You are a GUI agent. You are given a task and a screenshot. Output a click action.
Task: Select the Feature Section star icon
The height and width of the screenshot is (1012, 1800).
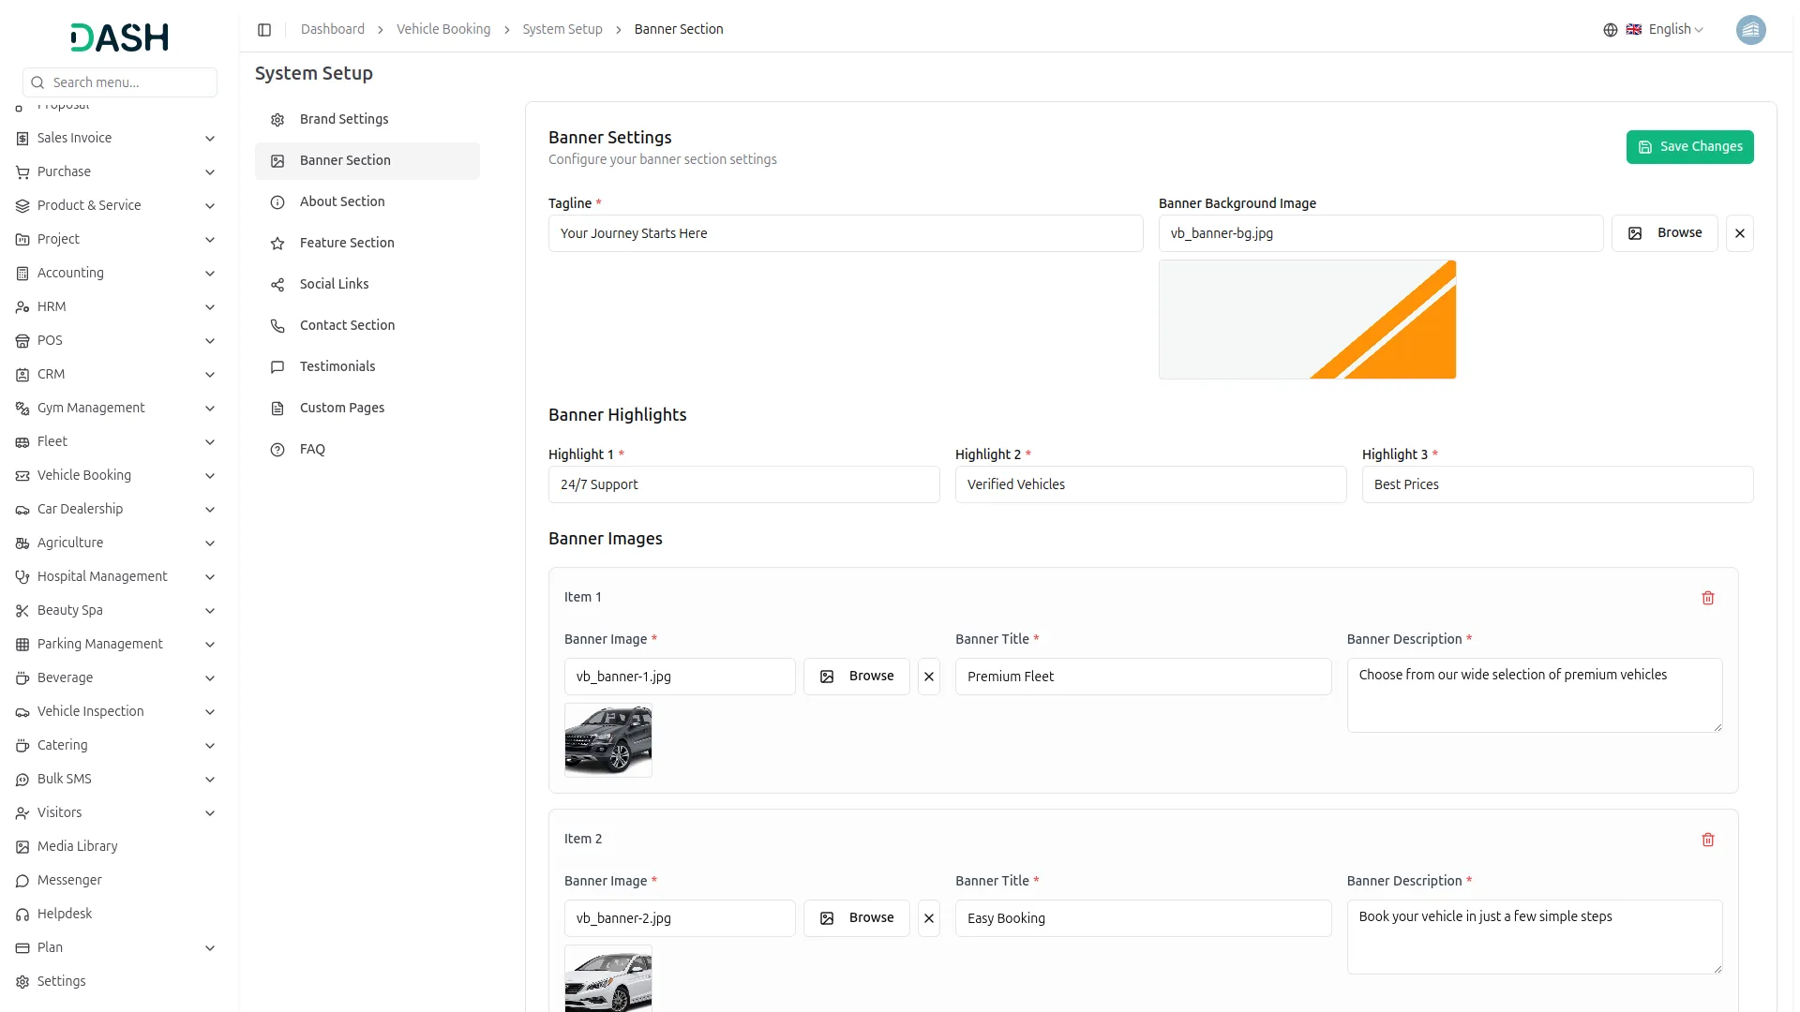[277, 243]
